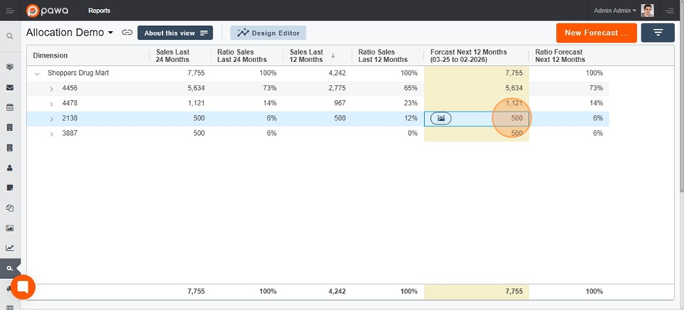This screenshot has width=684, height=310.
Task: Select the active key/search sidebar icon
Action: [x=10, y=268]
